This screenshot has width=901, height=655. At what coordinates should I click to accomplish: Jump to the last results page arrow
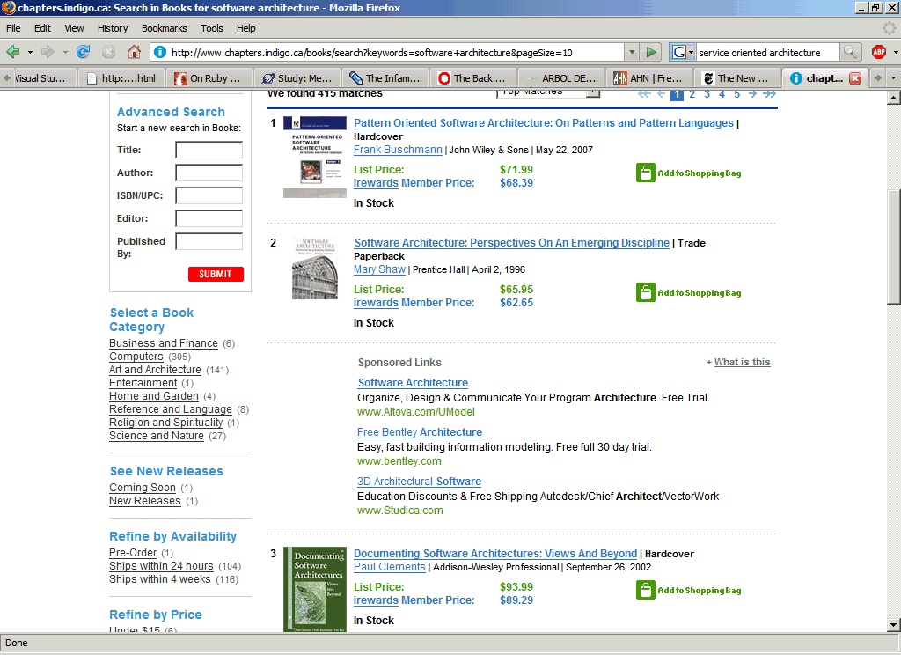(x=769, y=93)
